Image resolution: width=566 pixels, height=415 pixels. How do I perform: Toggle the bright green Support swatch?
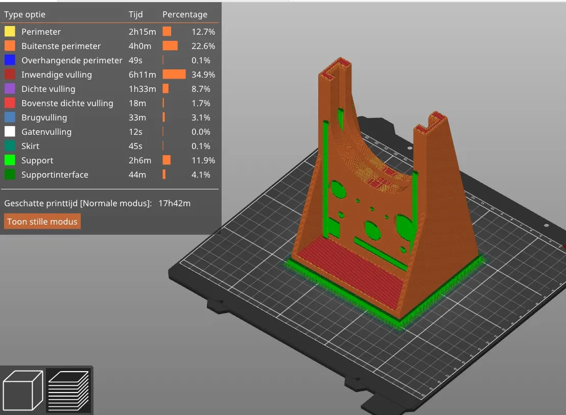pyautogui.click(x=10, y=160)
